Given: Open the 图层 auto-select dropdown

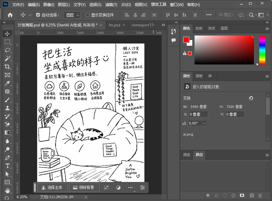Looking at the screenshot, I should [72, 15].
